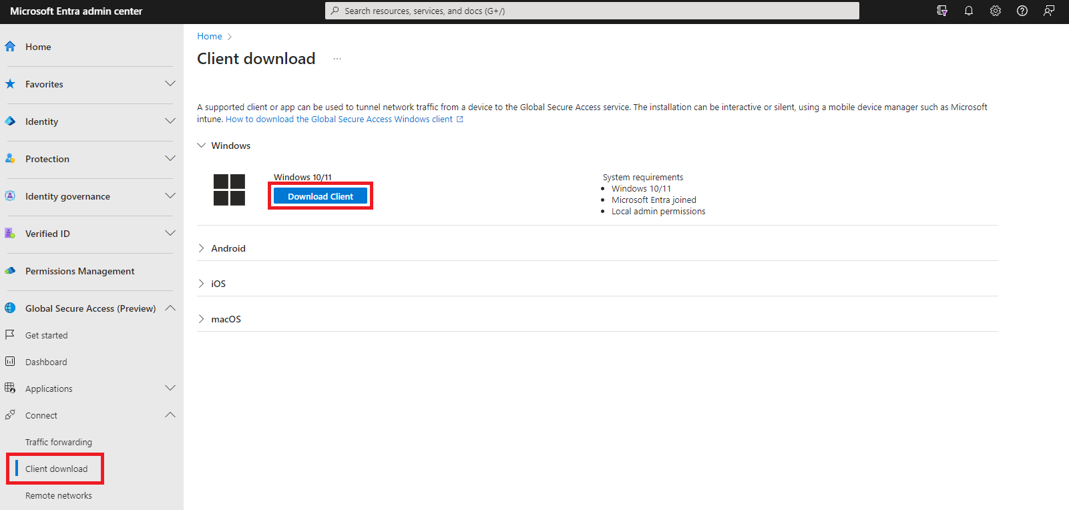Viewport: 1069px width, 510px height.
Task: Expand the Protection section chevron
Action: click(170, 159)
